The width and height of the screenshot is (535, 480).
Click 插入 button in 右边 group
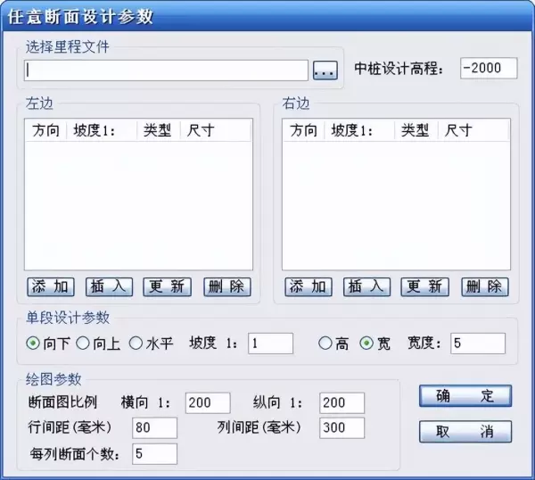[x=366, y=286]
